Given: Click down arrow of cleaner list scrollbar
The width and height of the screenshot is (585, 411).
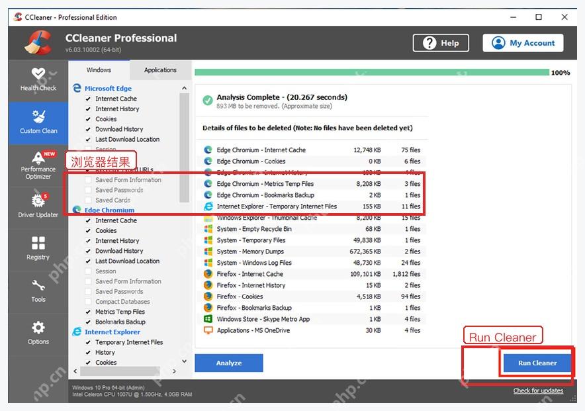Looking at the screenshot, I should [x=185, y=361].
